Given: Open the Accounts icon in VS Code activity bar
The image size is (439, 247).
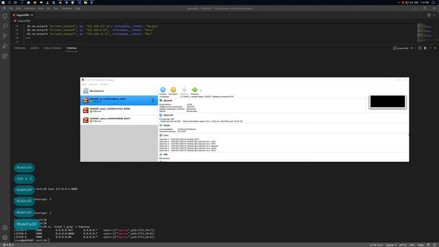Looking at the screenshot, I should 5,228.
